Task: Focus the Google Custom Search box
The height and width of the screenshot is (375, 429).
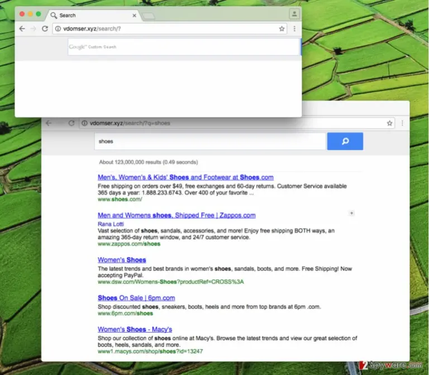Action: pyautogui.click(x=183, y=47)
